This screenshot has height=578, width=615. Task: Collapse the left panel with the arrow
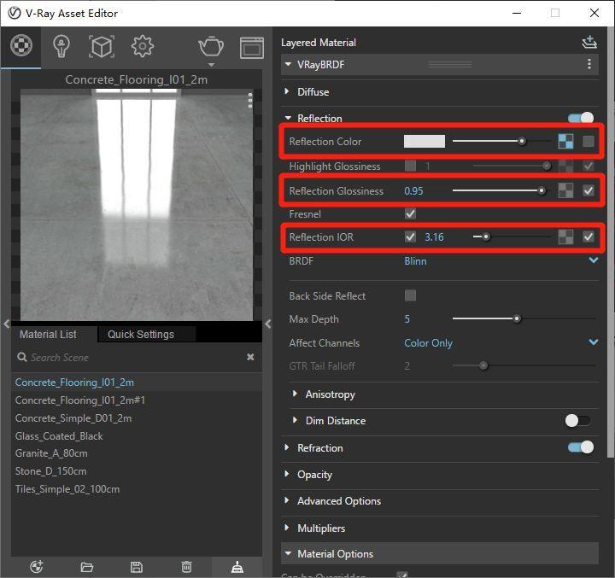click(x=6, y=324)
